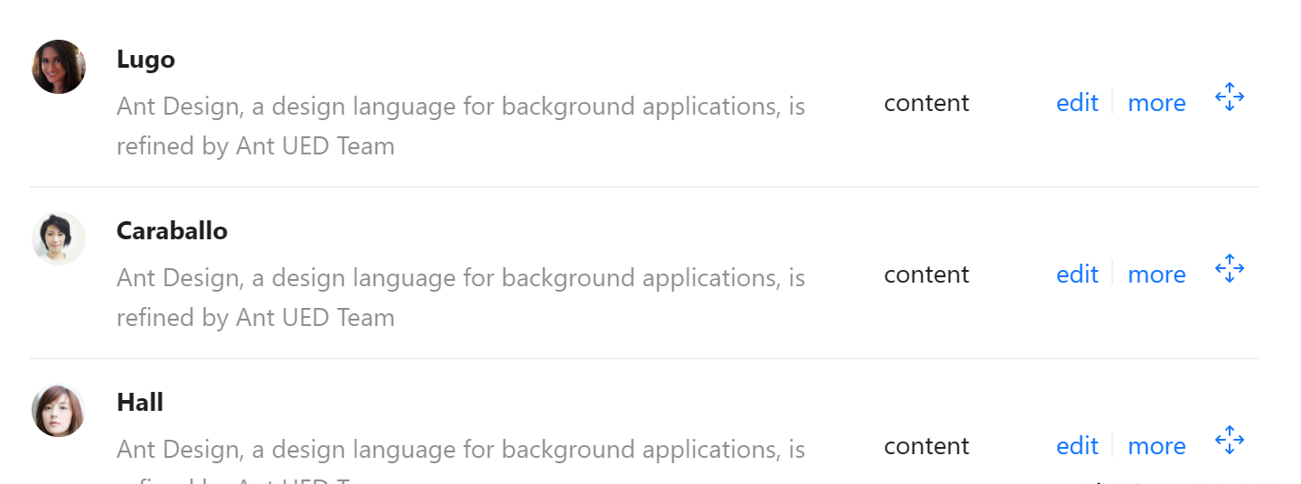Click the drag handle icon in Hall's row
The width and height of the screenshot is (1301, 484).
pos(1230,440)
